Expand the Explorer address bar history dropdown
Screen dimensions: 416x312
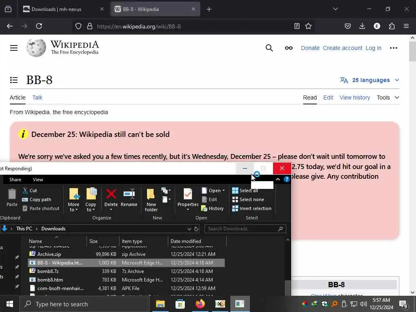point(189,229)
